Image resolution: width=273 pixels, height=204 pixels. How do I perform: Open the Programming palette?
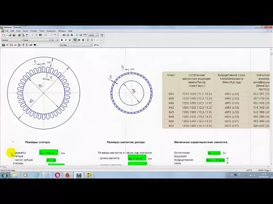[x=27, y=45]
